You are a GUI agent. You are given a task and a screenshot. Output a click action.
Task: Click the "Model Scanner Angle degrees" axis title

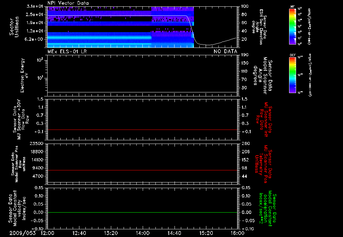[260, 76]
